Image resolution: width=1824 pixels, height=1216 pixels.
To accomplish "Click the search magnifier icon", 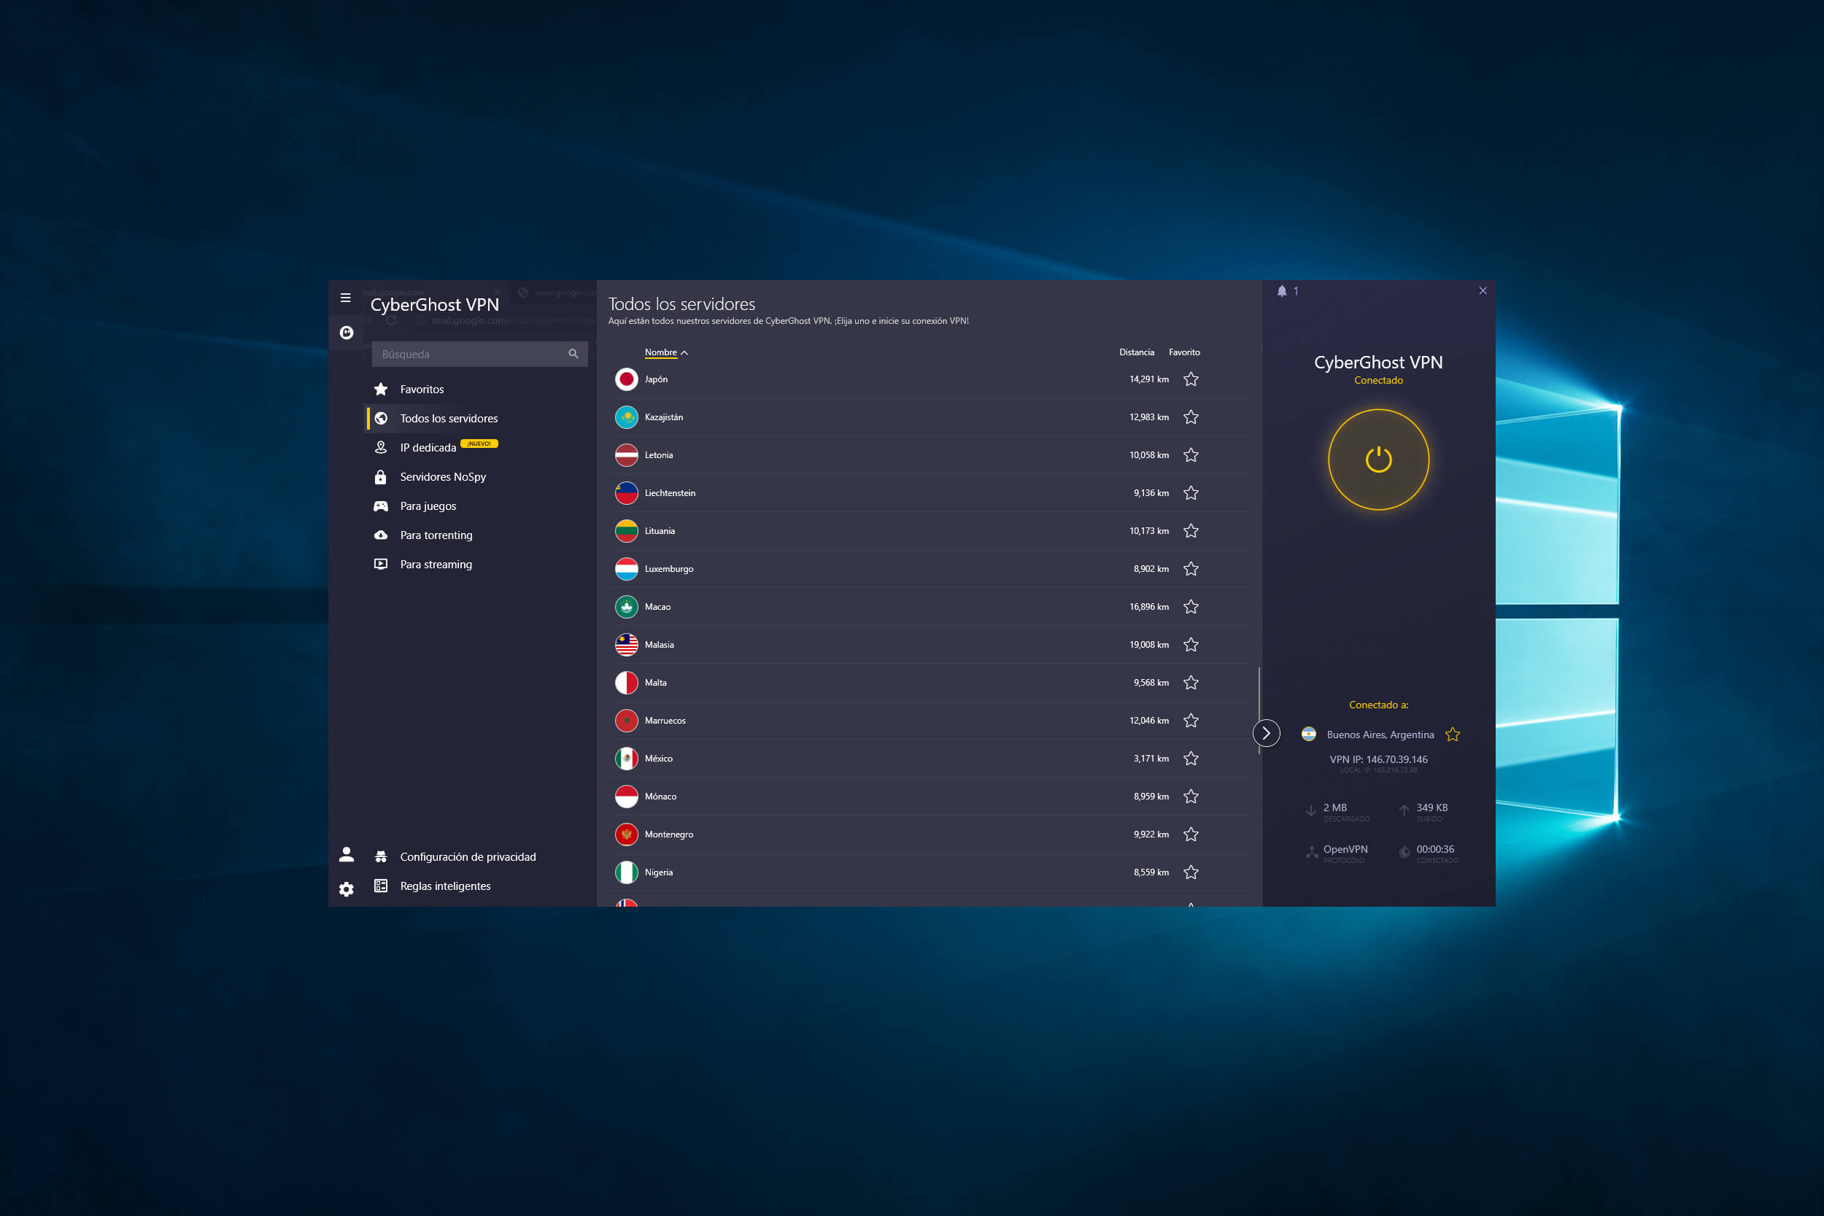I will (x=573, y=354).
